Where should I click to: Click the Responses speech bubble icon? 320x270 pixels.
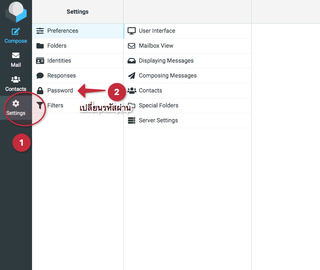point(40,75)
